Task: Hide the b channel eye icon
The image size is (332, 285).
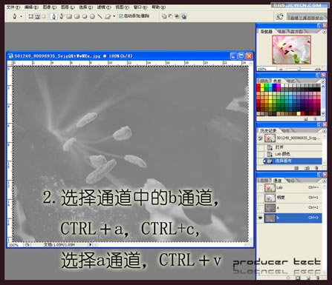Action: (x=260, y=218)
